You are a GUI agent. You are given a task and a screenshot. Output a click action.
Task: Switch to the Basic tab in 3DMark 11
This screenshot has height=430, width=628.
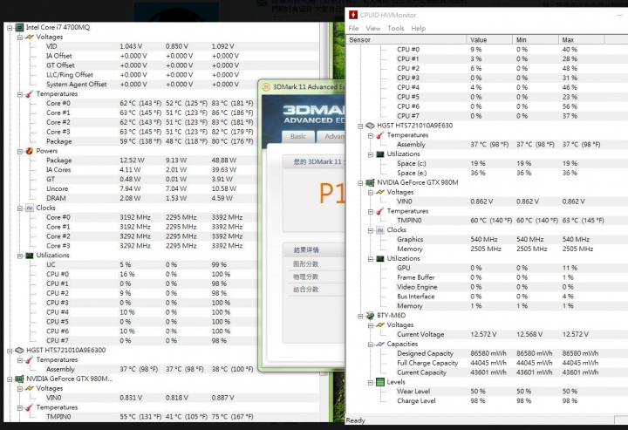298,137
